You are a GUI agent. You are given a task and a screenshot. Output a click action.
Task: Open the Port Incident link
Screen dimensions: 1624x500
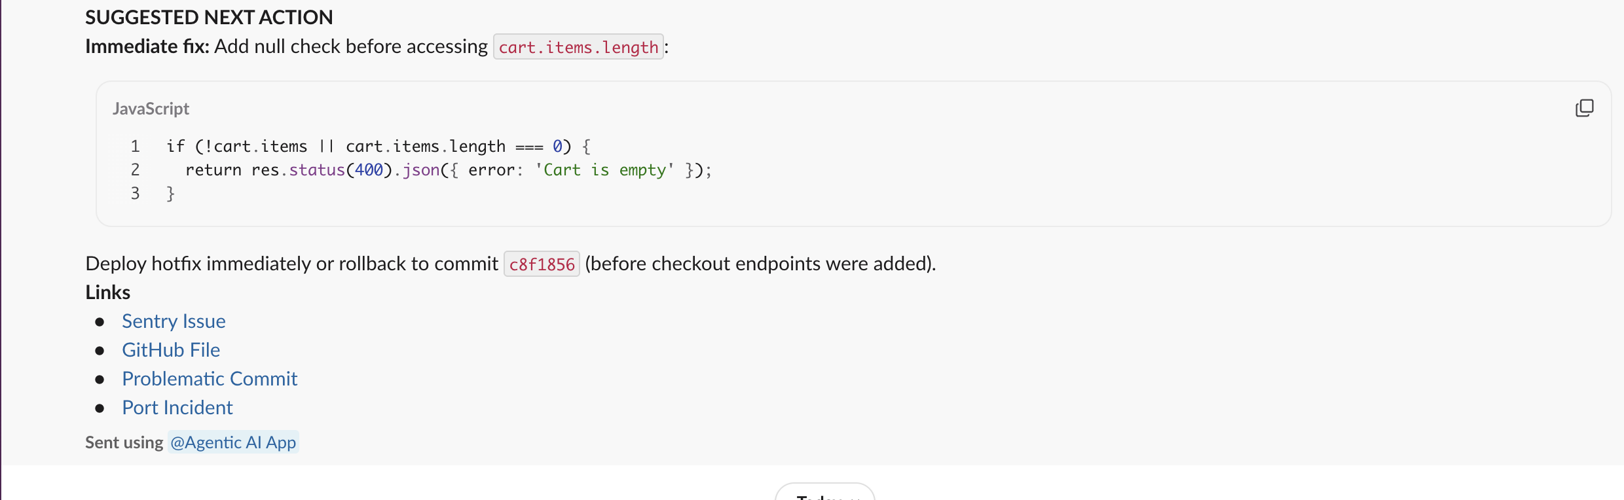pyautogui.click(x=177, y=408)
